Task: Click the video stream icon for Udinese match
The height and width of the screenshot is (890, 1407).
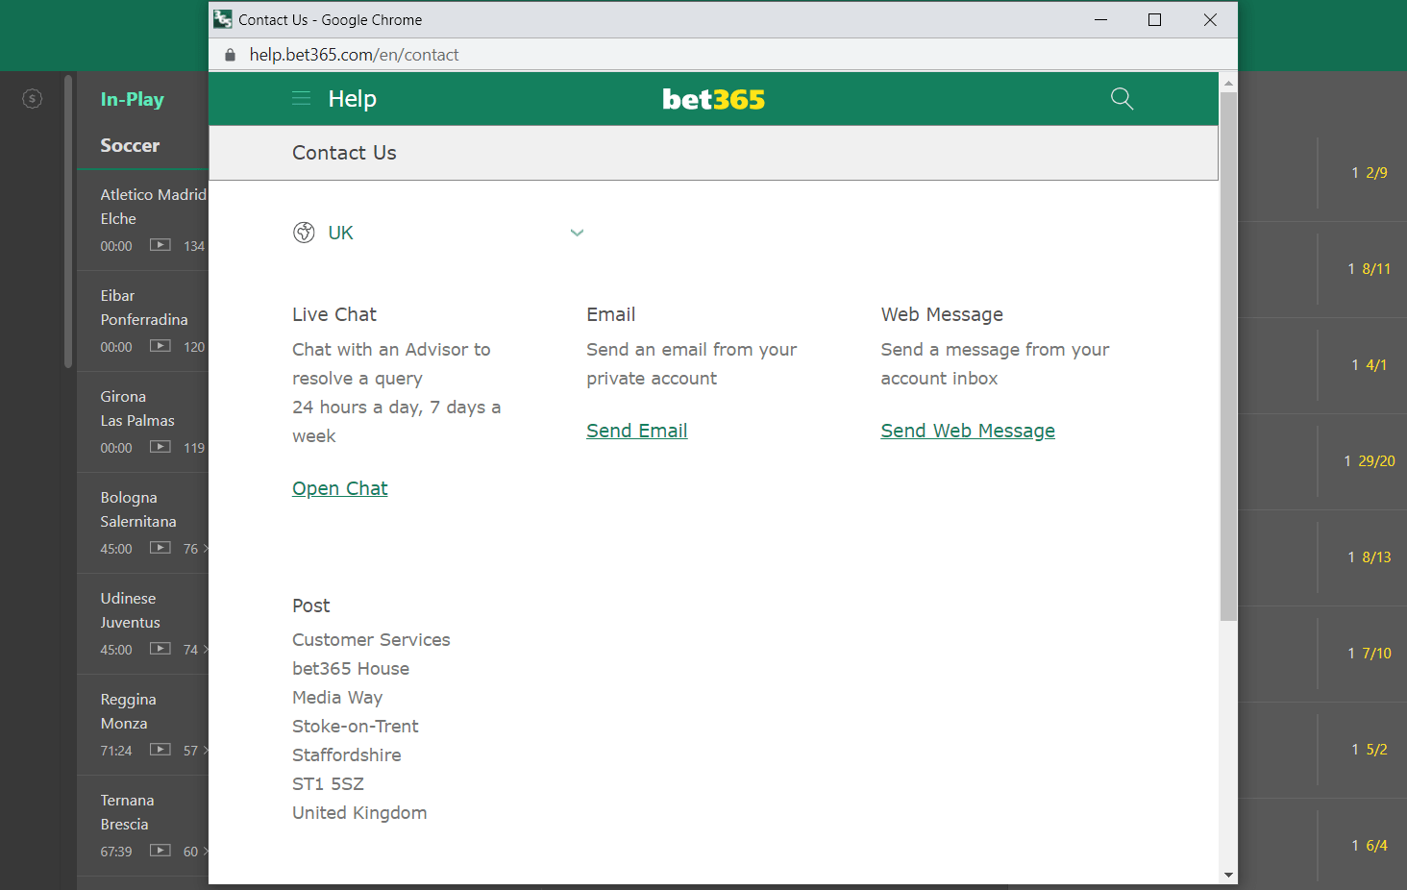Action: click(160, 649)
